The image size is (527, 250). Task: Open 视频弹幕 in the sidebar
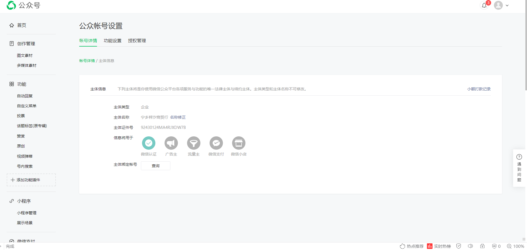25,156
